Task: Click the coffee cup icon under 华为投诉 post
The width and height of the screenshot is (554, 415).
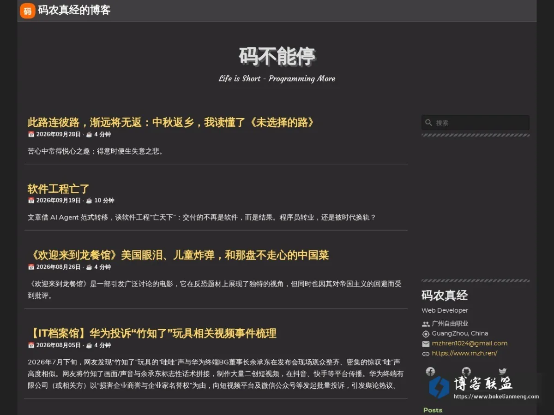Action: pos(89,345)
